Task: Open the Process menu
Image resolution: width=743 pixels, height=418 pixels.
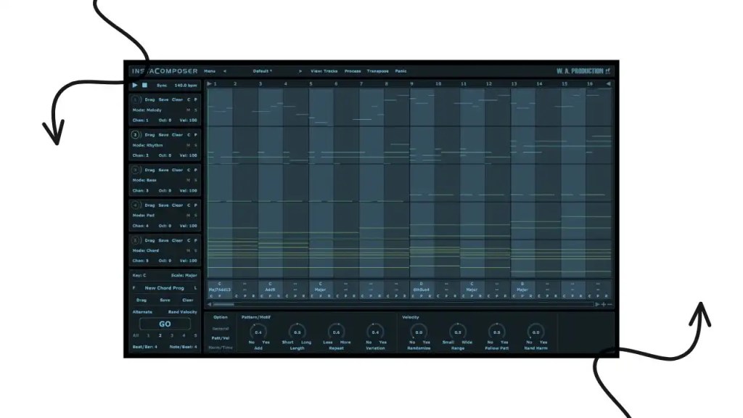Action: click(x=353, y=71)
